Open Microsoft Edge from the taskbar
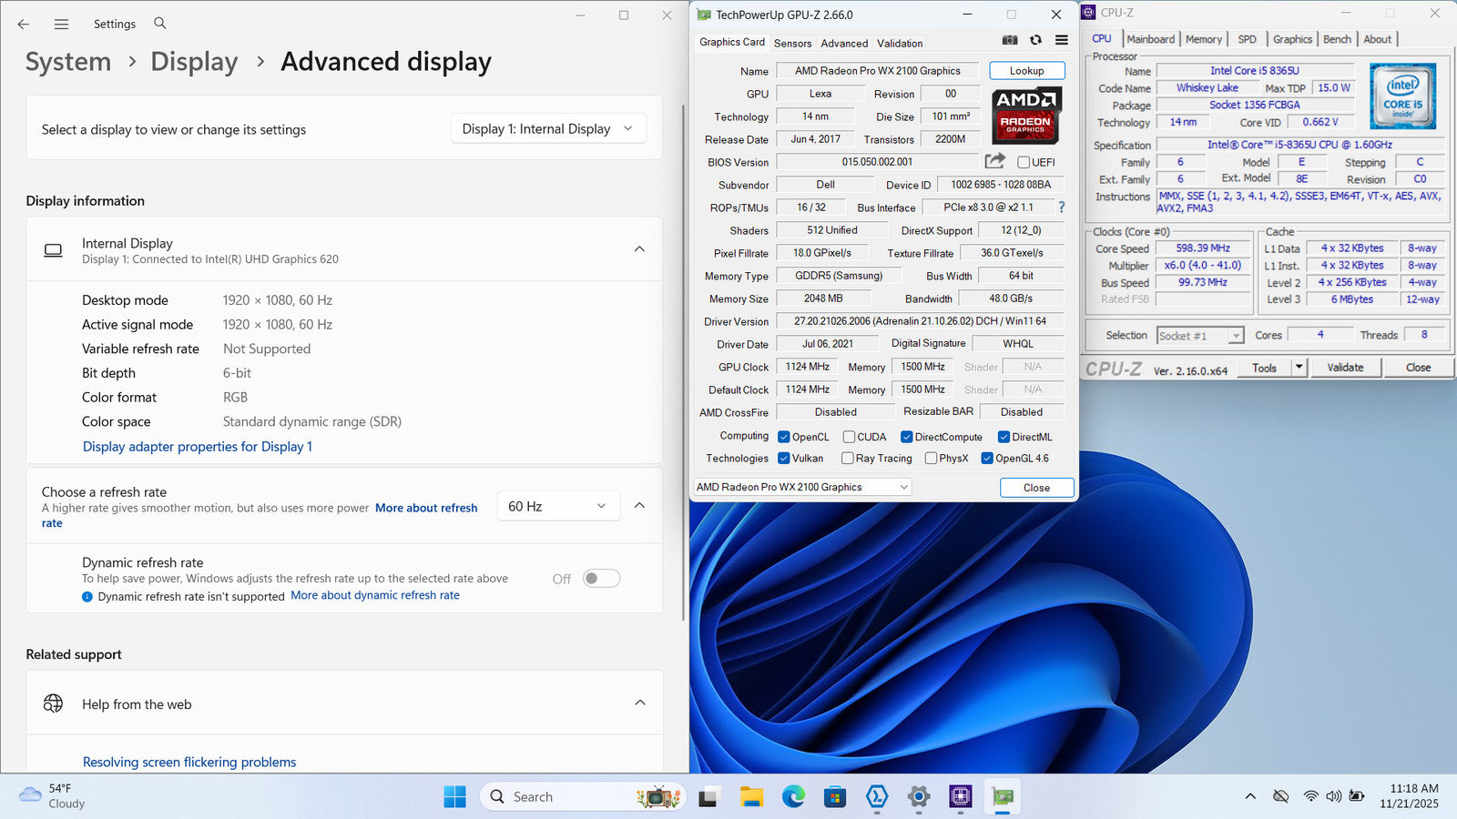Screen dimensions: 1457x819 793,797
